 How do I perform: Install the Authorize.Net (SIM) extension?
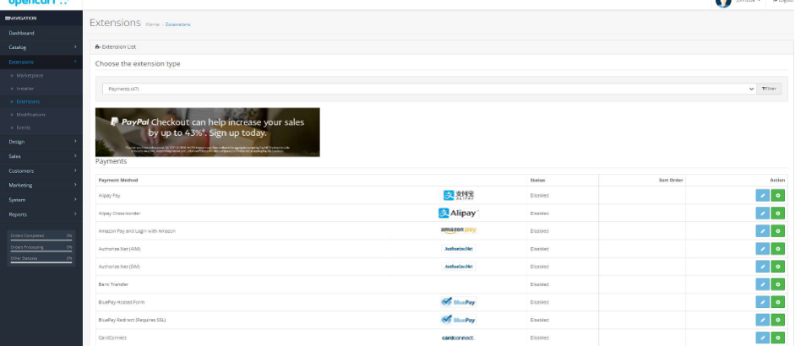pos(778,267)
